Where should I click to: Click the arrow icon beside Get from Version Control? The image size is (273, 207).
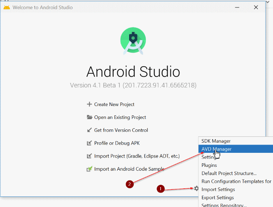(89, 130)
